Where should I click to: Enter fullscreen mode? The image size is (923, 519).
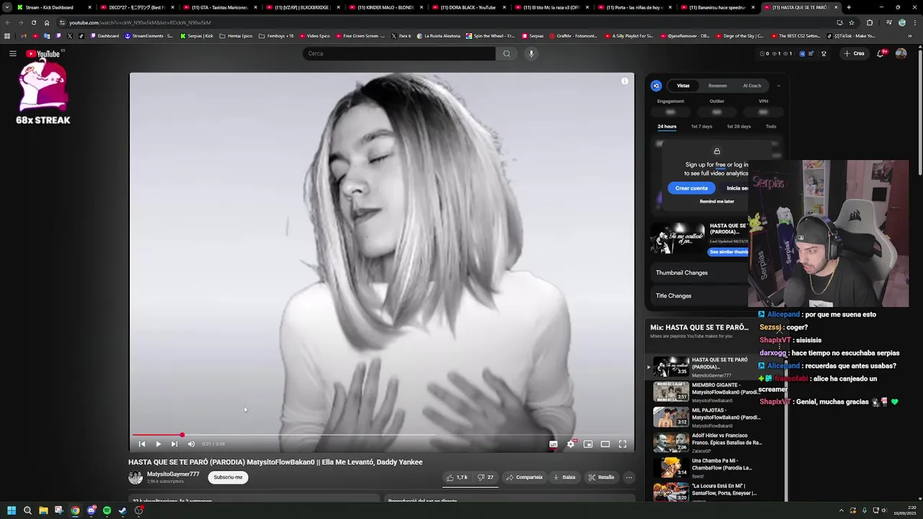[x=622, y=444]
